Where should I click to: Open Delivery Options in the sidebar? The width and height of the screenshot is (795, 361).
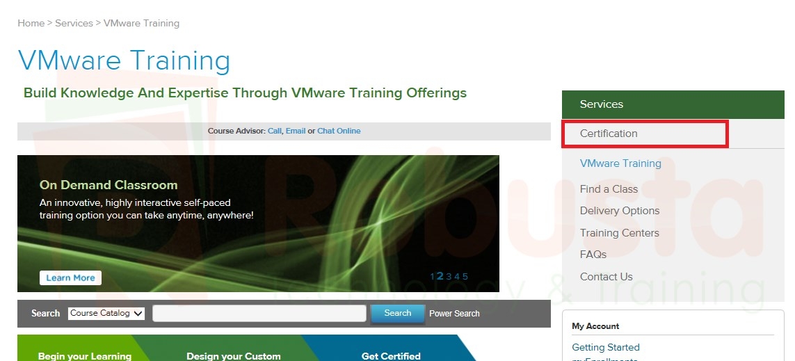point(620,211)
